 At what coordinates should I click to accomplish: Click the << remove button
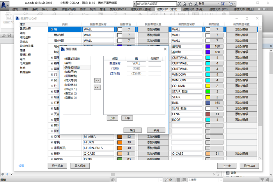pos(97,87)
